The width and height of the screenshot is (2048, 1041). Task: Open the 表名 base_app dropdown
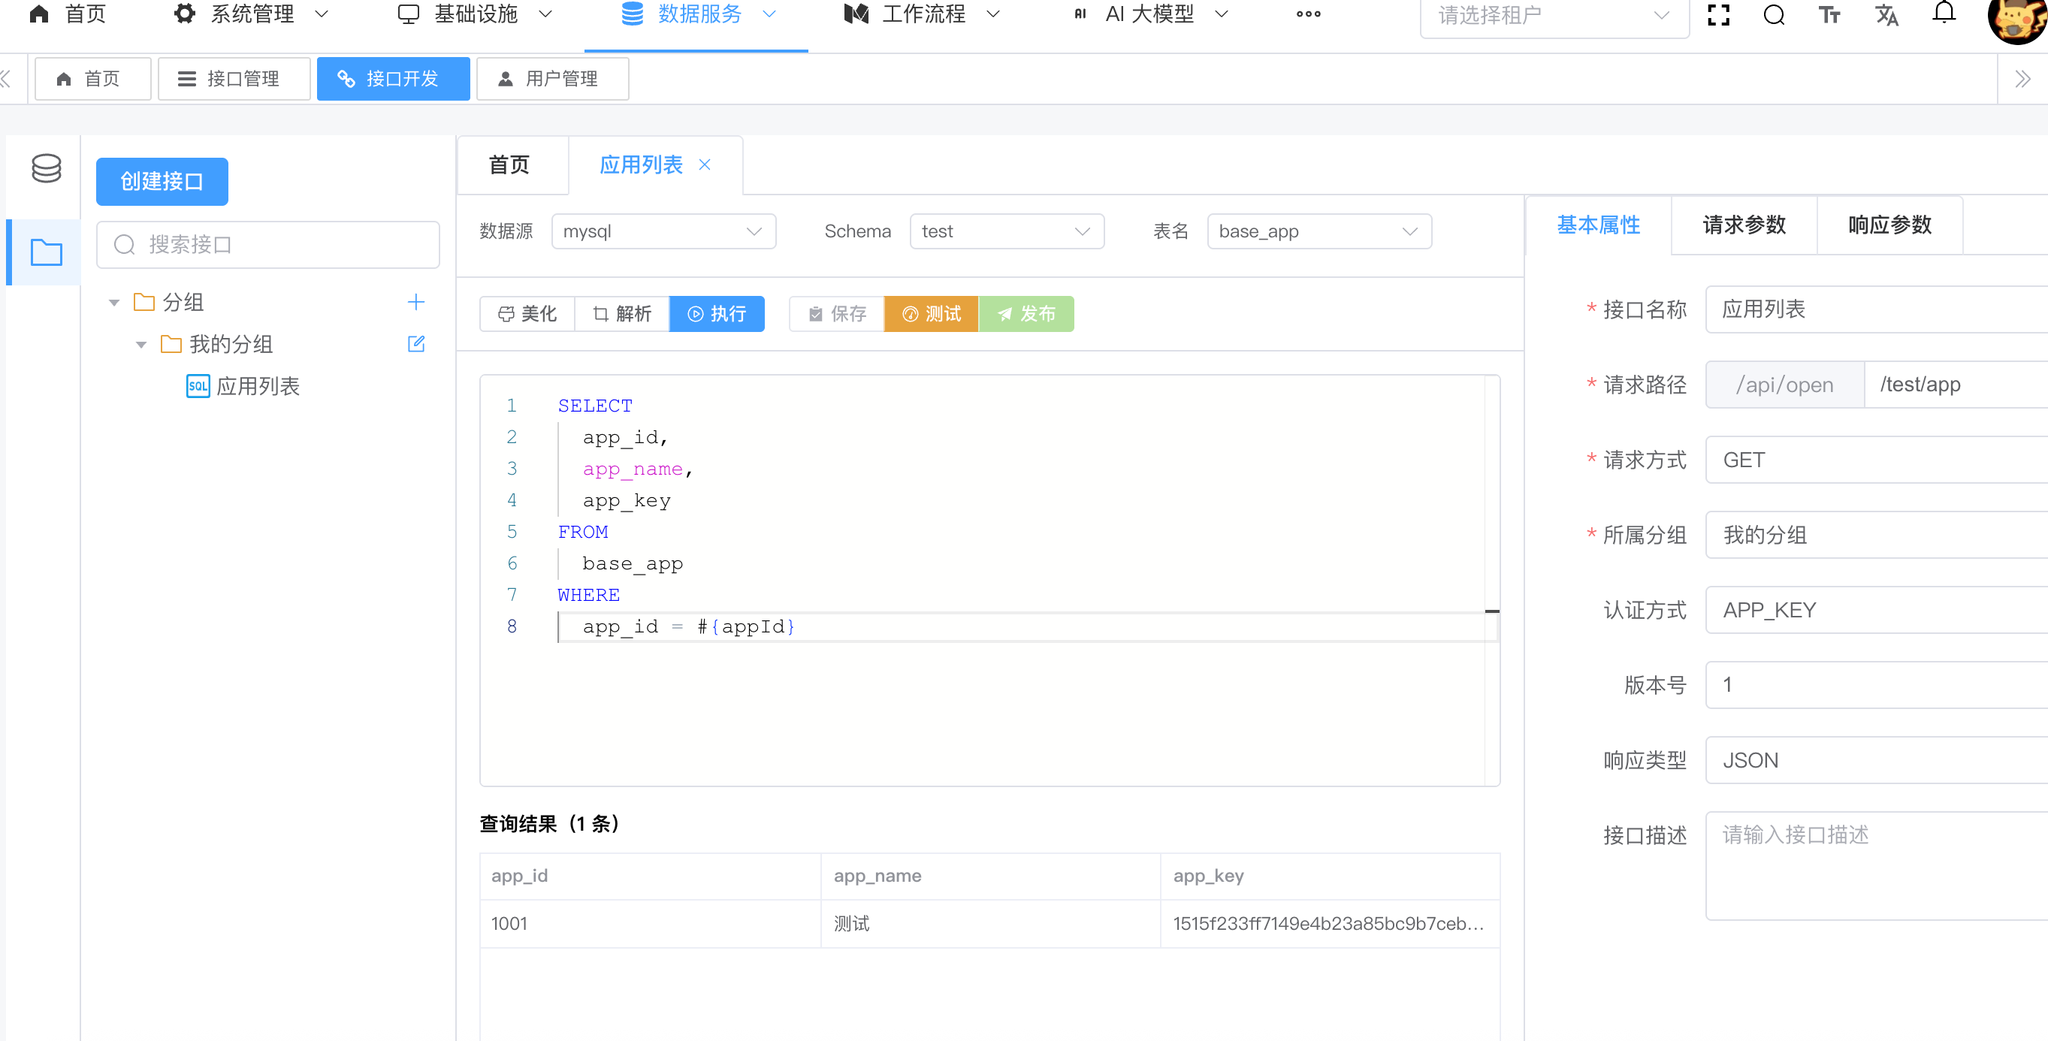[1319, 231]
